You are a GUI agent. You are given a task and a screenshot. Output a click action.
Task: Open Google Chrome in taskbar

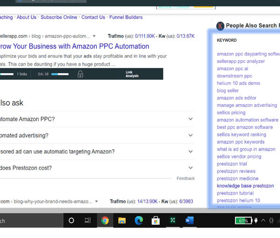(105, 221)
